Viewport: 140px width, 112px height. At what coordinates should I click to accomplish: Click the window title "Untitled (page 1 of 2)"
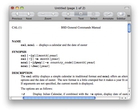[x=70, y=8]
